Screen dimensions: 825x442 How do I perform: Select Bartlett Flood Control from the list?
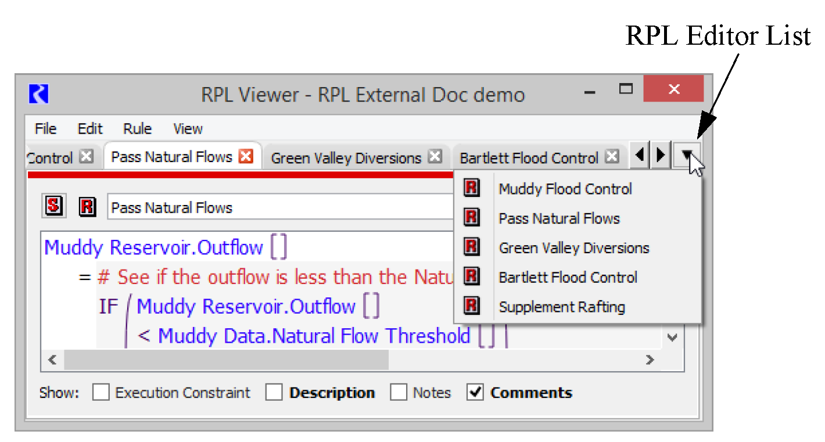click(568, 278)
